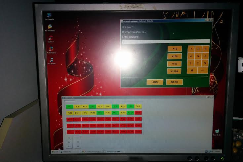243x162 pixels.
Task: Click the ADD button in Account manager
Action: [155, 82]
